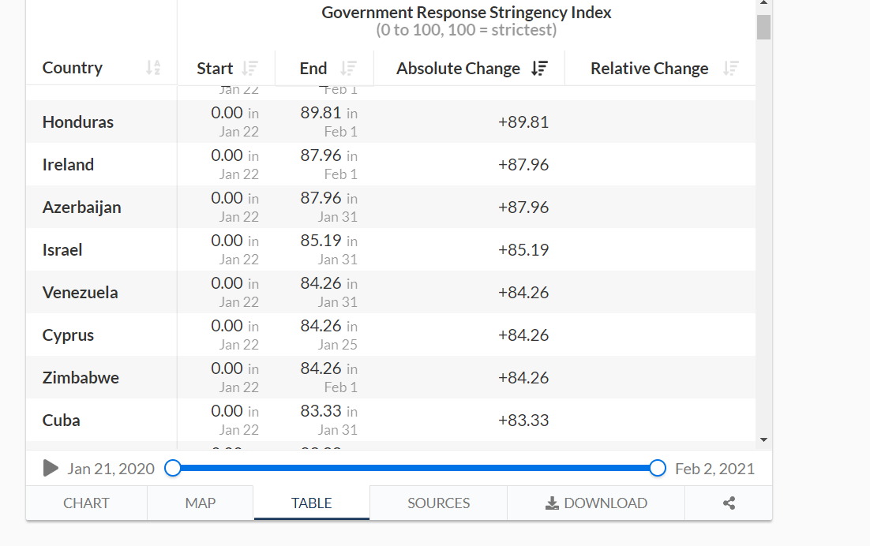Click the scrollbar down arrow
This screenshot has height=546, width=870.
coord(763,439)
